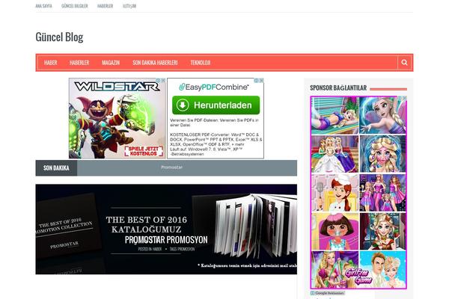Click THE BEST OF 2016 KATALOĞUMUZ banner text
This screenshot has width=449, height=299.
click(147, 224)
